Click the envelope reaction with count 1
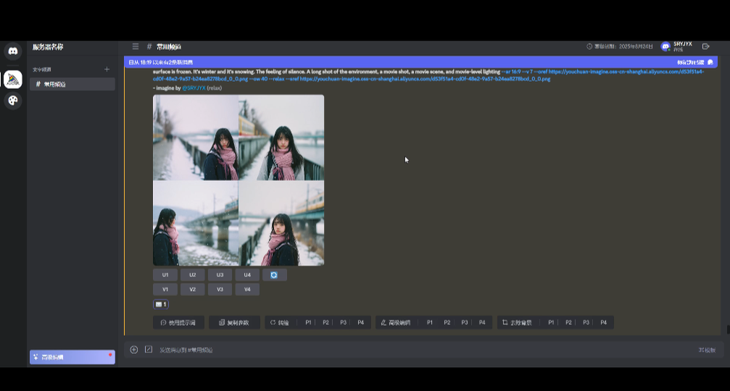 coord(161,304)
